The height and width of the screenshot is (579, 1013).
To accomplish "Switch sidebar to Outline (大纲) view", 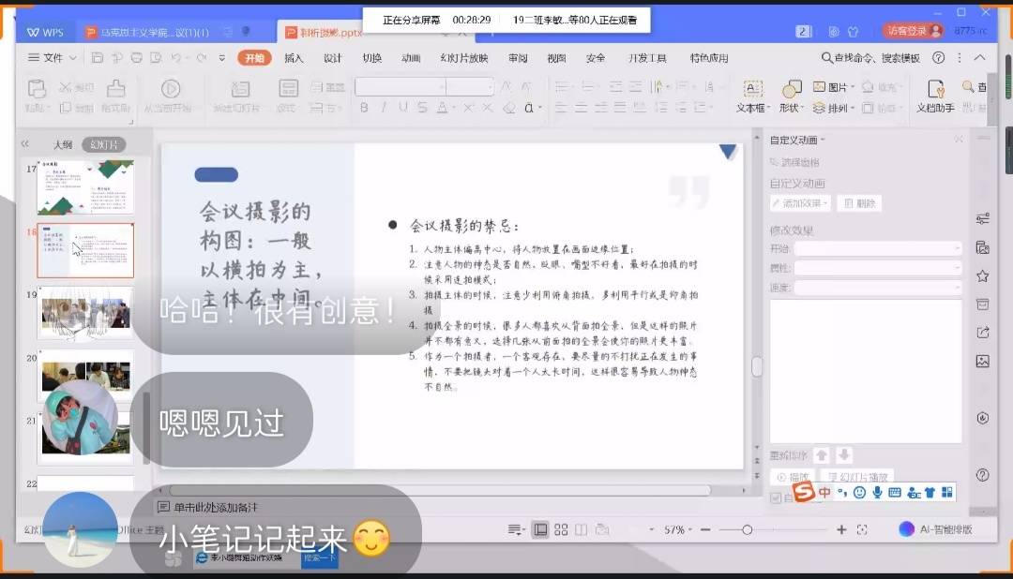I will 62,144.
